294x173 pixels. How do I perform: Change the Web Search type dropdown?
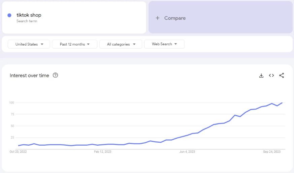click(164, 44)
